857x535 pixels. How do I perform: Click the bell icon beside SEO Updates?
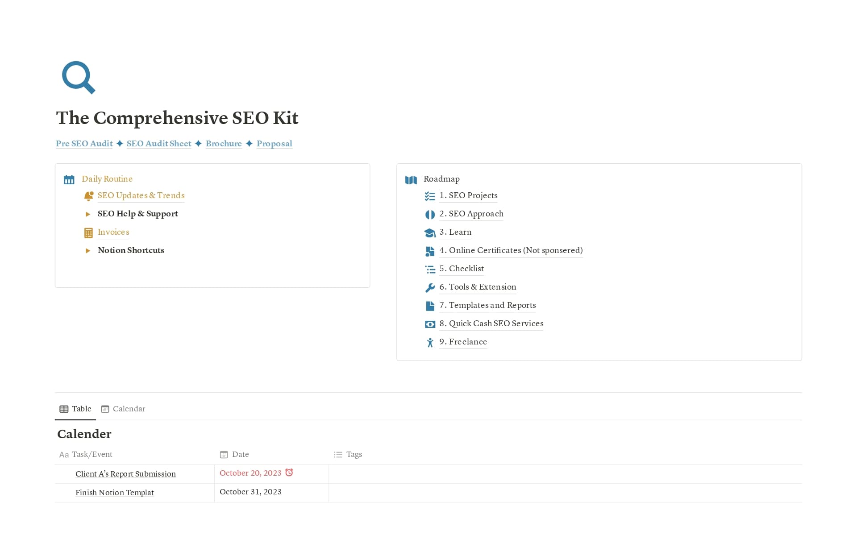coord(88,196)
